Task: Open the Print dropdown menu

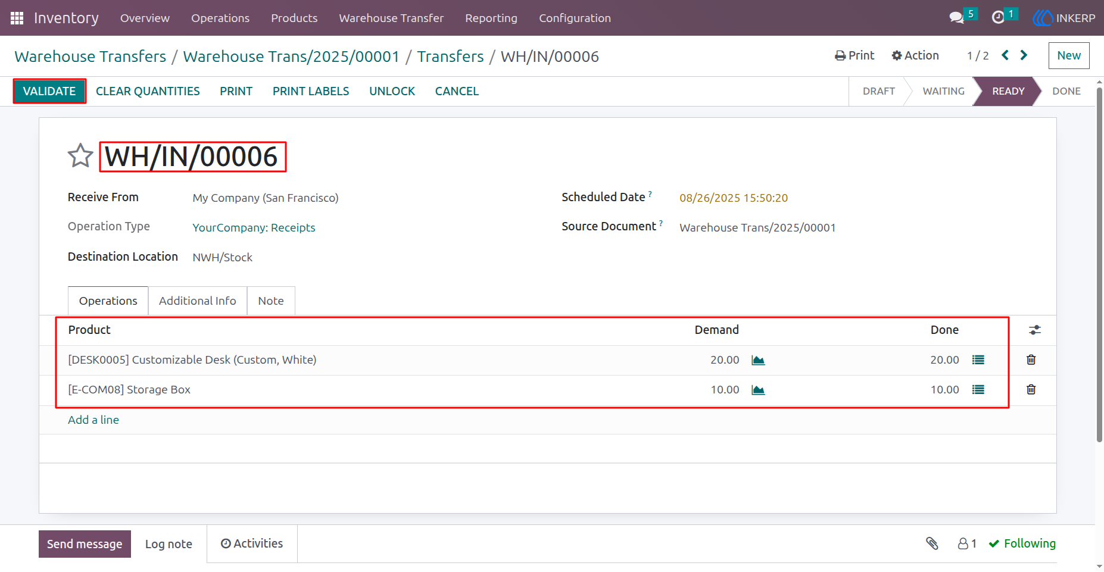Action: click(x=854, y=55)
